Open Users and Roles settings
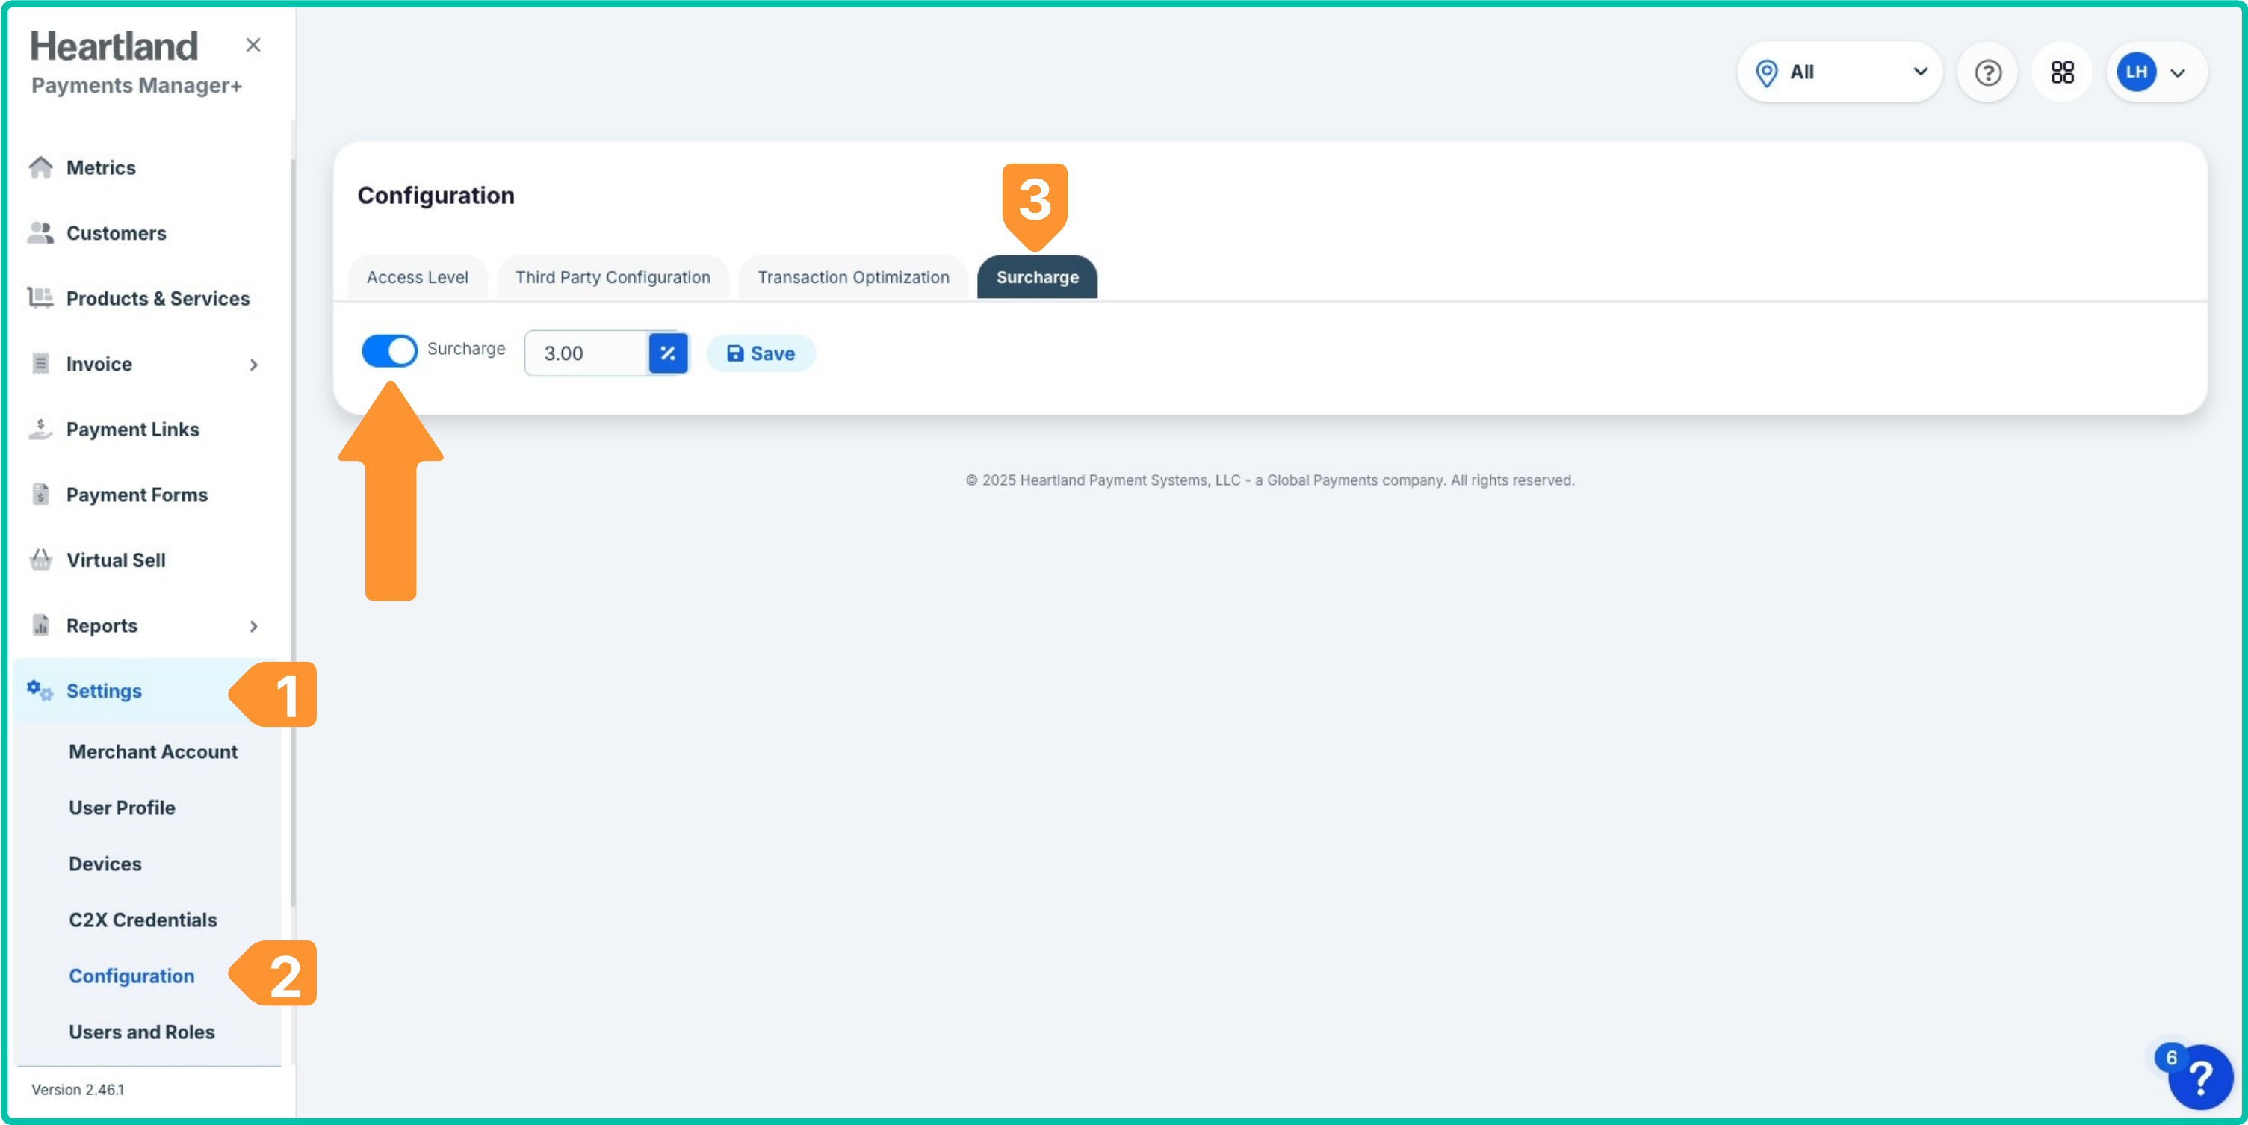The width and height of the screenshot is (2248, 1125). tap(141, 1031)
